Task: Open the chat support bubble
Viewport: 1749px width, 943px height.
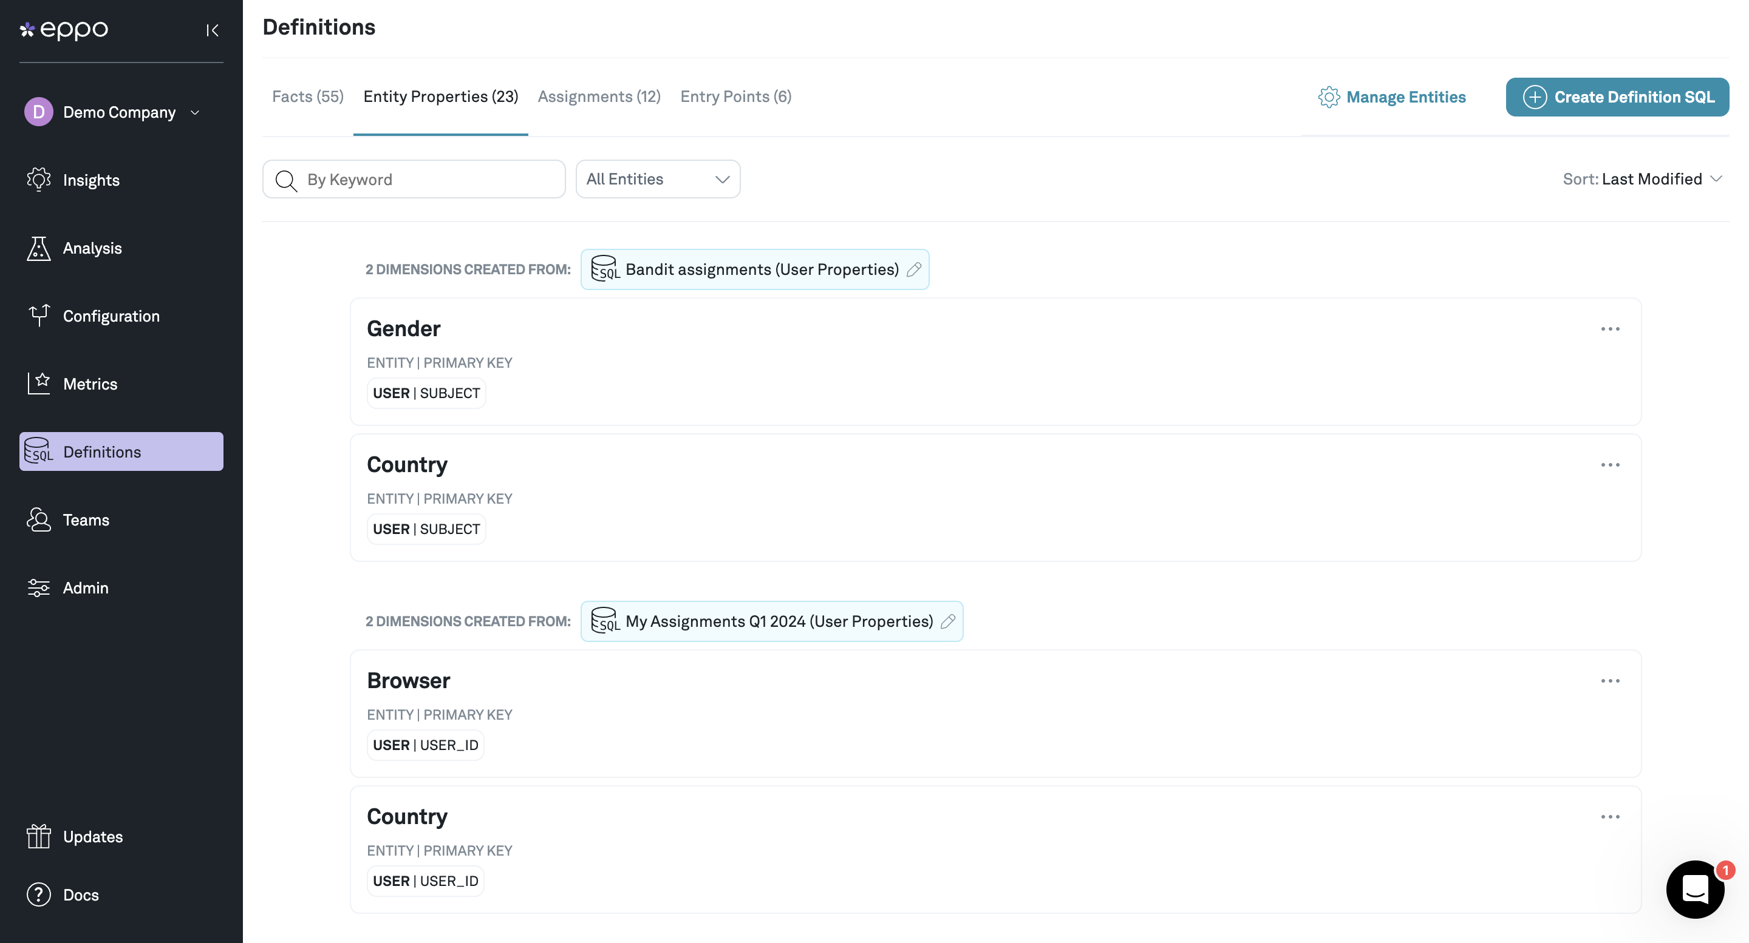Action: point(1695,890)
